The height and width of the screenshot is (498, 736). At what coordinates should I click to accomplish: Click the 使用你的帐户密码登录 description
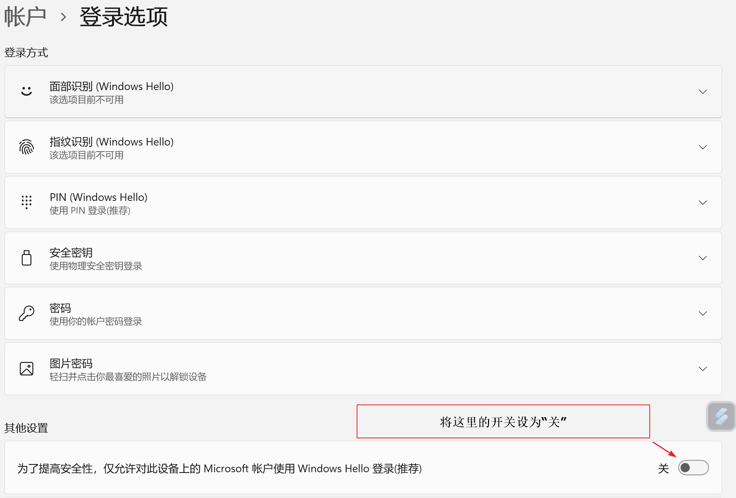tap(96, 321)
